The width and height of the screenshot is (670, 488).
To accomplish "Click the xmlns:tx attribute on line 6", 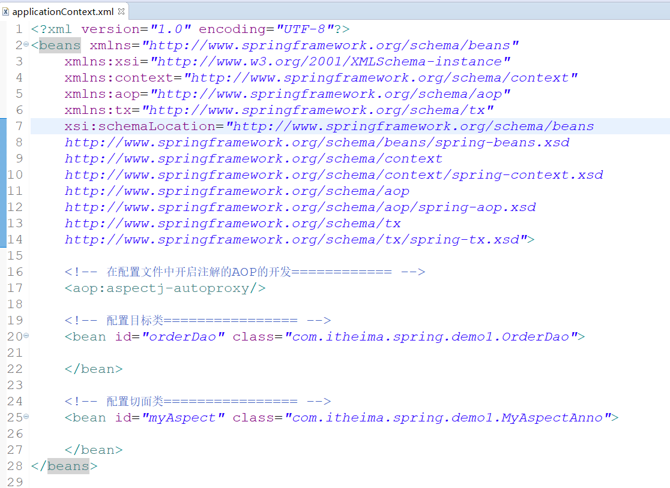I will (279, 110).
